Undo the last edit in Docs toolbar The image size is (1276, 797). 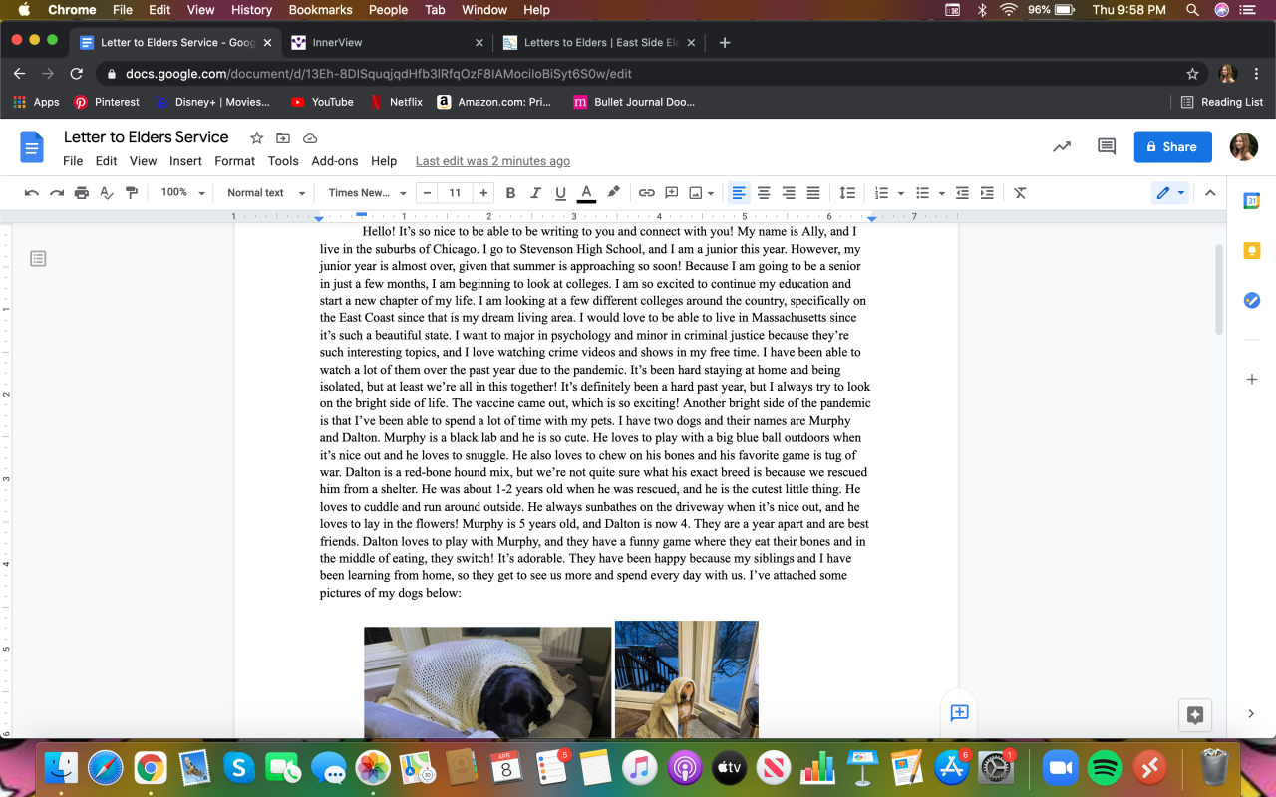pyautogui.click(x=32, y=193)
